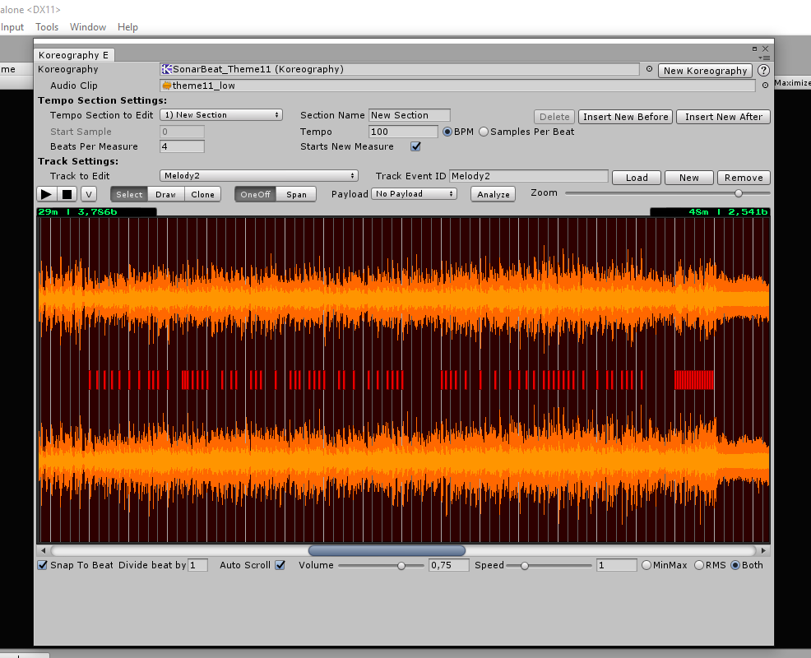
Task: Click the Start Sample field
Action: (182, 132)
